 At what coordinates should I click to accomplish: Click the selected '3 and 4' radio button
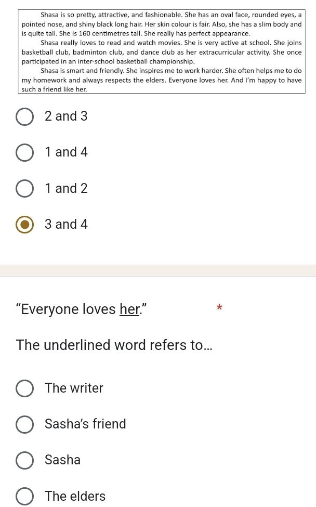[25, 225]
